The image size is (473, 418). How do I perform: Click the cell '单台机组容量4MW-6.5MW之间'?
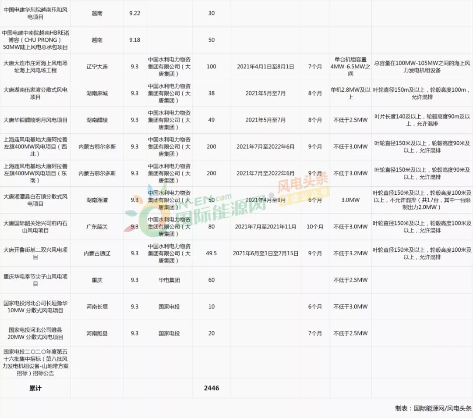tap(350, 67)
